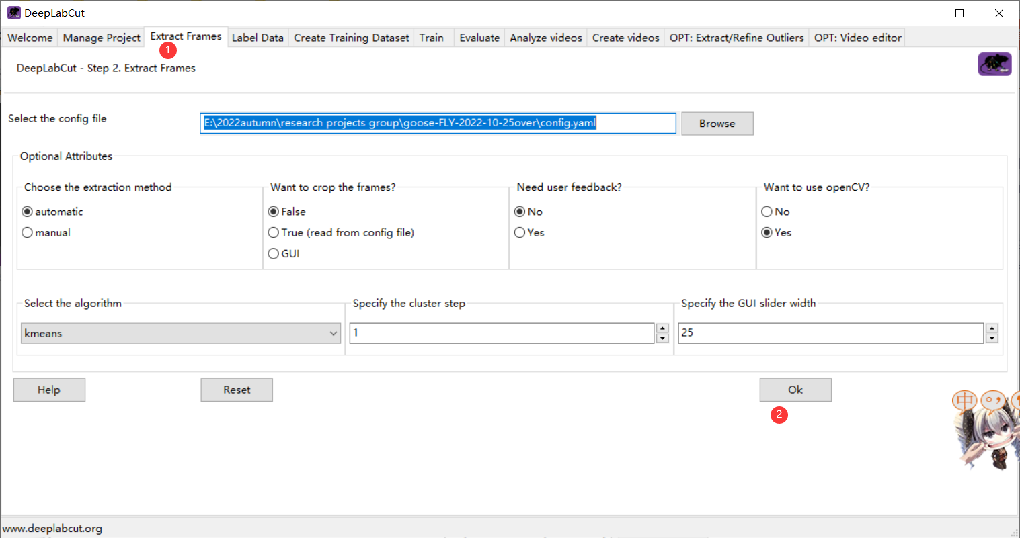This screenshot has height=538, width=1020.
Task: Click the www.deeplabcut.org status bar text
Action: [x=52, y=529]
